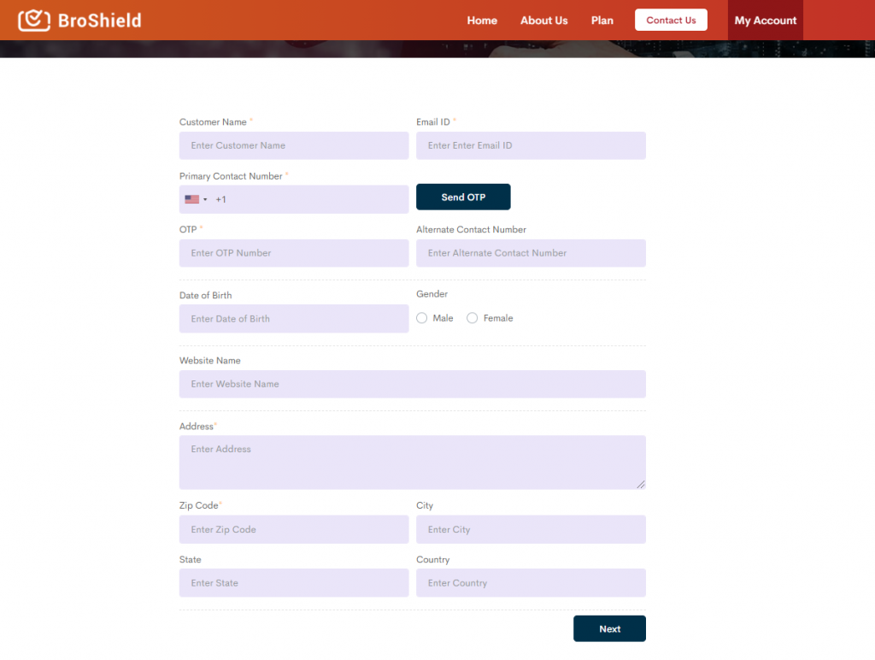Click the Website Name field

(413, 384)
